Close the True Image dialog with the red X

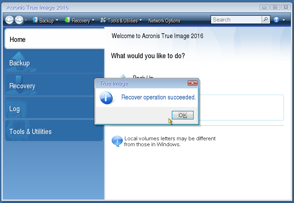coord(192,83)
